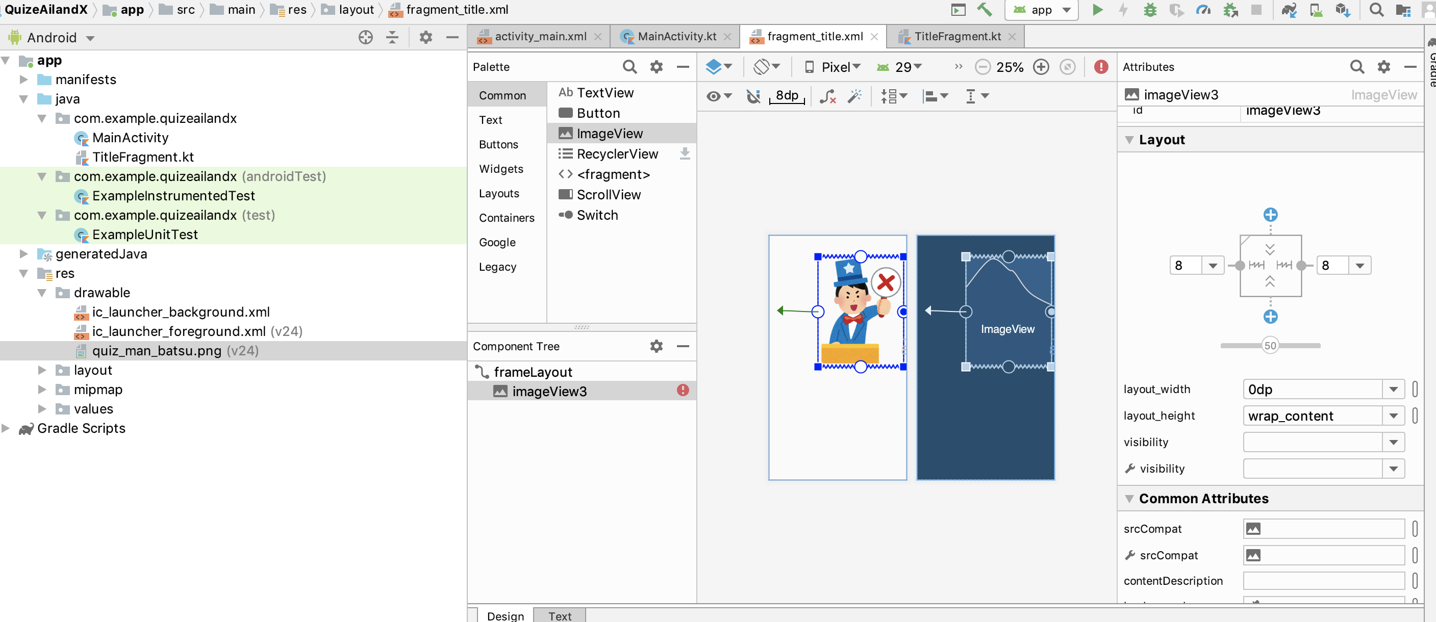Build project with the hammer icon
The height and width of the screenshot is (622, 1436).
click(x=985, y=10)
